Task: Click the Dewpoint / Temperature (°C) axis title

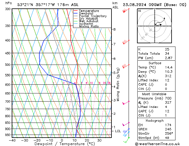Action: (65, 144)
